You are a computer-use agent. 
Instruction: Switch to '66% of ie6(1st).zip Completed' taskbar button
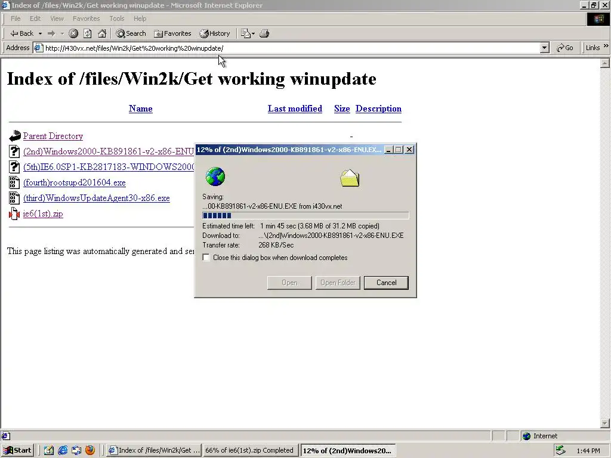coord(251,451)
